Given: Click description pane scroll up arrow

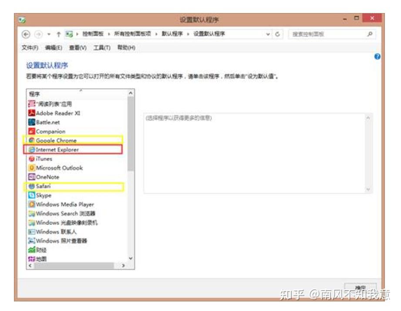Looking at the screenshot, I should [x=368, y=118].
